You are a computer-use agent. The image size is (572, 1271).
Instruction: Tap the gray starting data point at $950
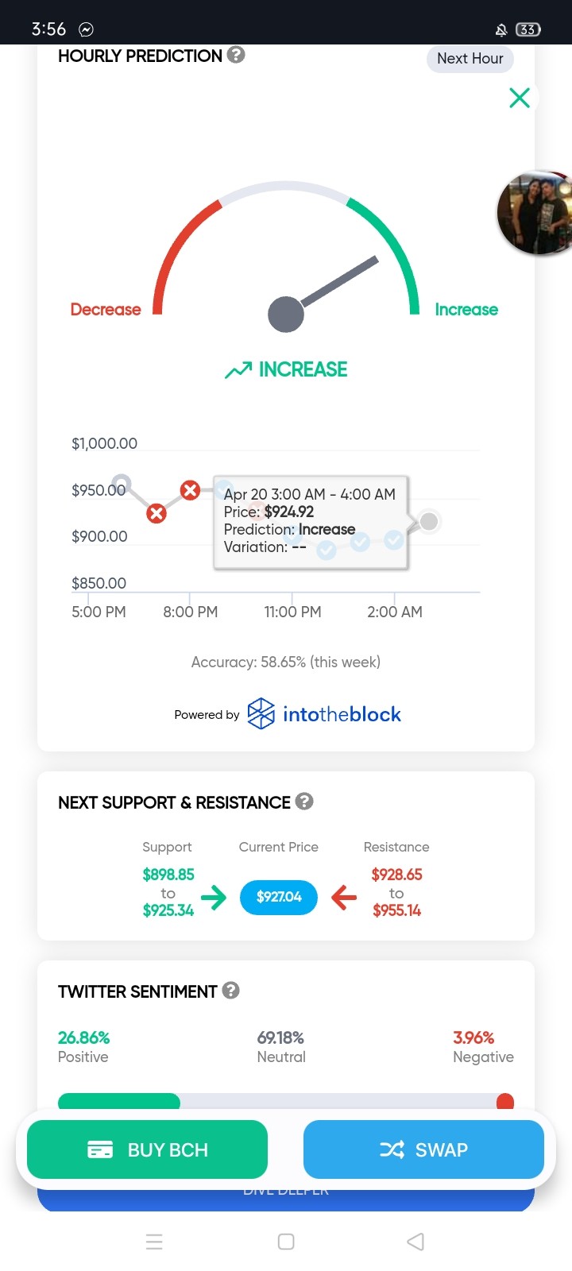(121, 483)
